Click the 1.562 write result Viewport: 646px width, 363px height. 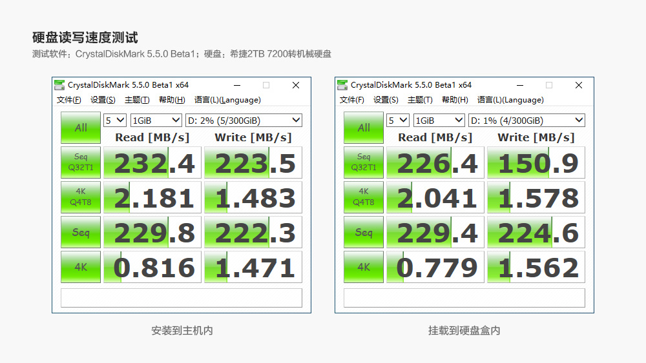point(536,267)
